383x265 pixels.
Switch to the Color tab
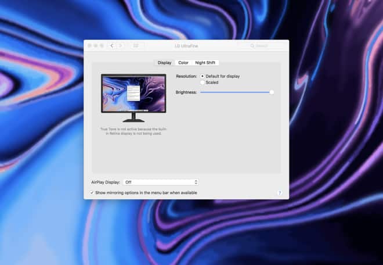pos(183,63)
